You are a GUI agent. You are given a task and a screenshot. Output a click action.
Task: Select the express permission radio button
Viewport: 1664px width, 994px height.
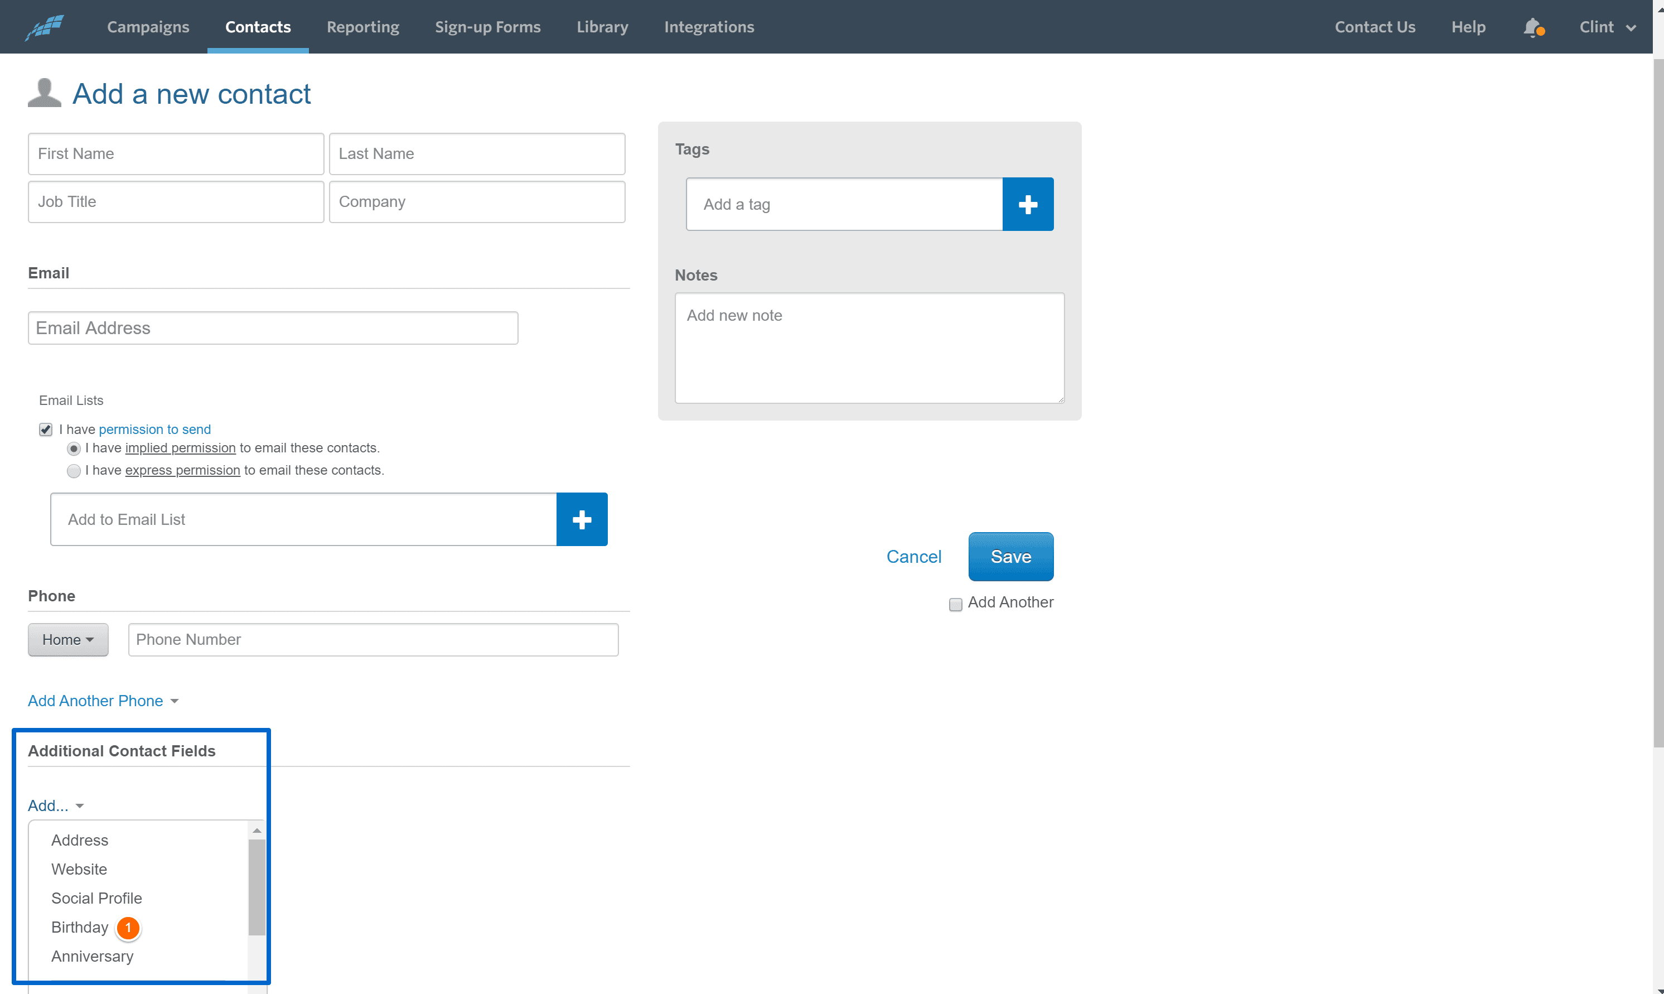coord(74,471)
